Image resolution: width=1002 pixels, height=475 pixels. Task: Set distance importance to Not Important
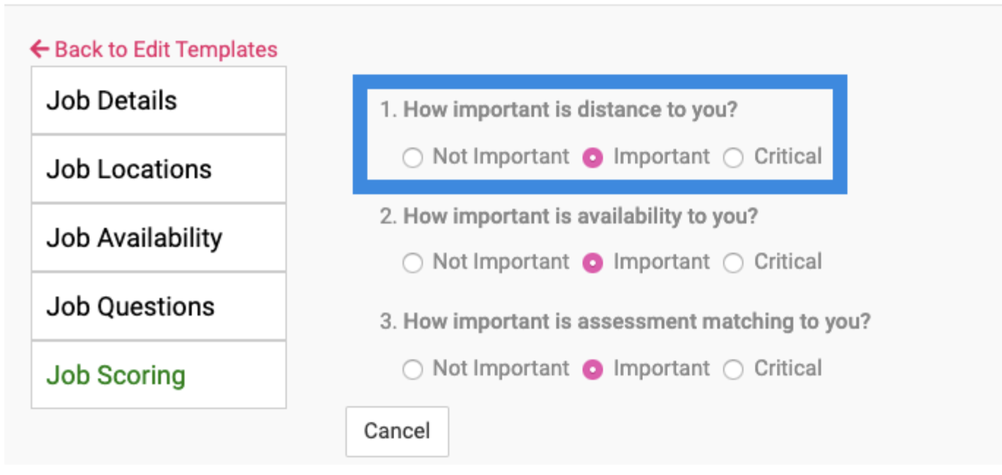pos(413,158)
